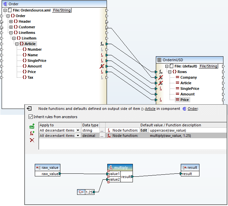Collapse the LineItems node
The height and width of the screenshot is (206, 228).
pos(11,33)
